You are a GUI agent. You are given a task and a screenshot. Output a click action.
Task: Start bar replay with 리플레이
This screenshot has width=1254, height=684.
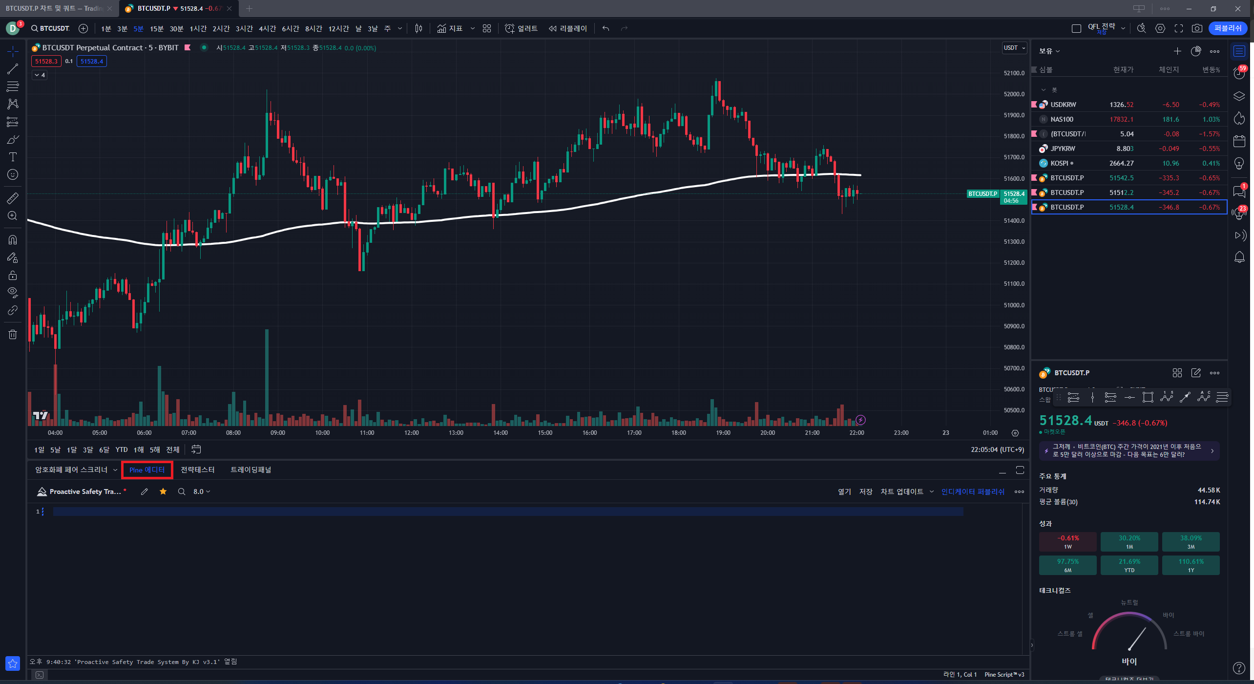click(x=567, y=28)
